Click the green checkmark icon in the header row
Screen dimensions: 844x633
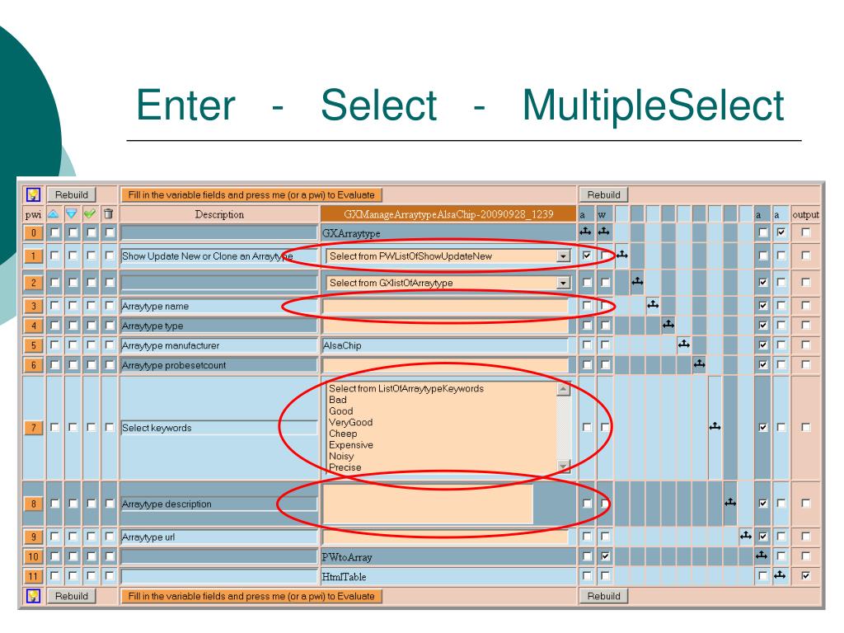pyautogui.click(x=90, y=213)
